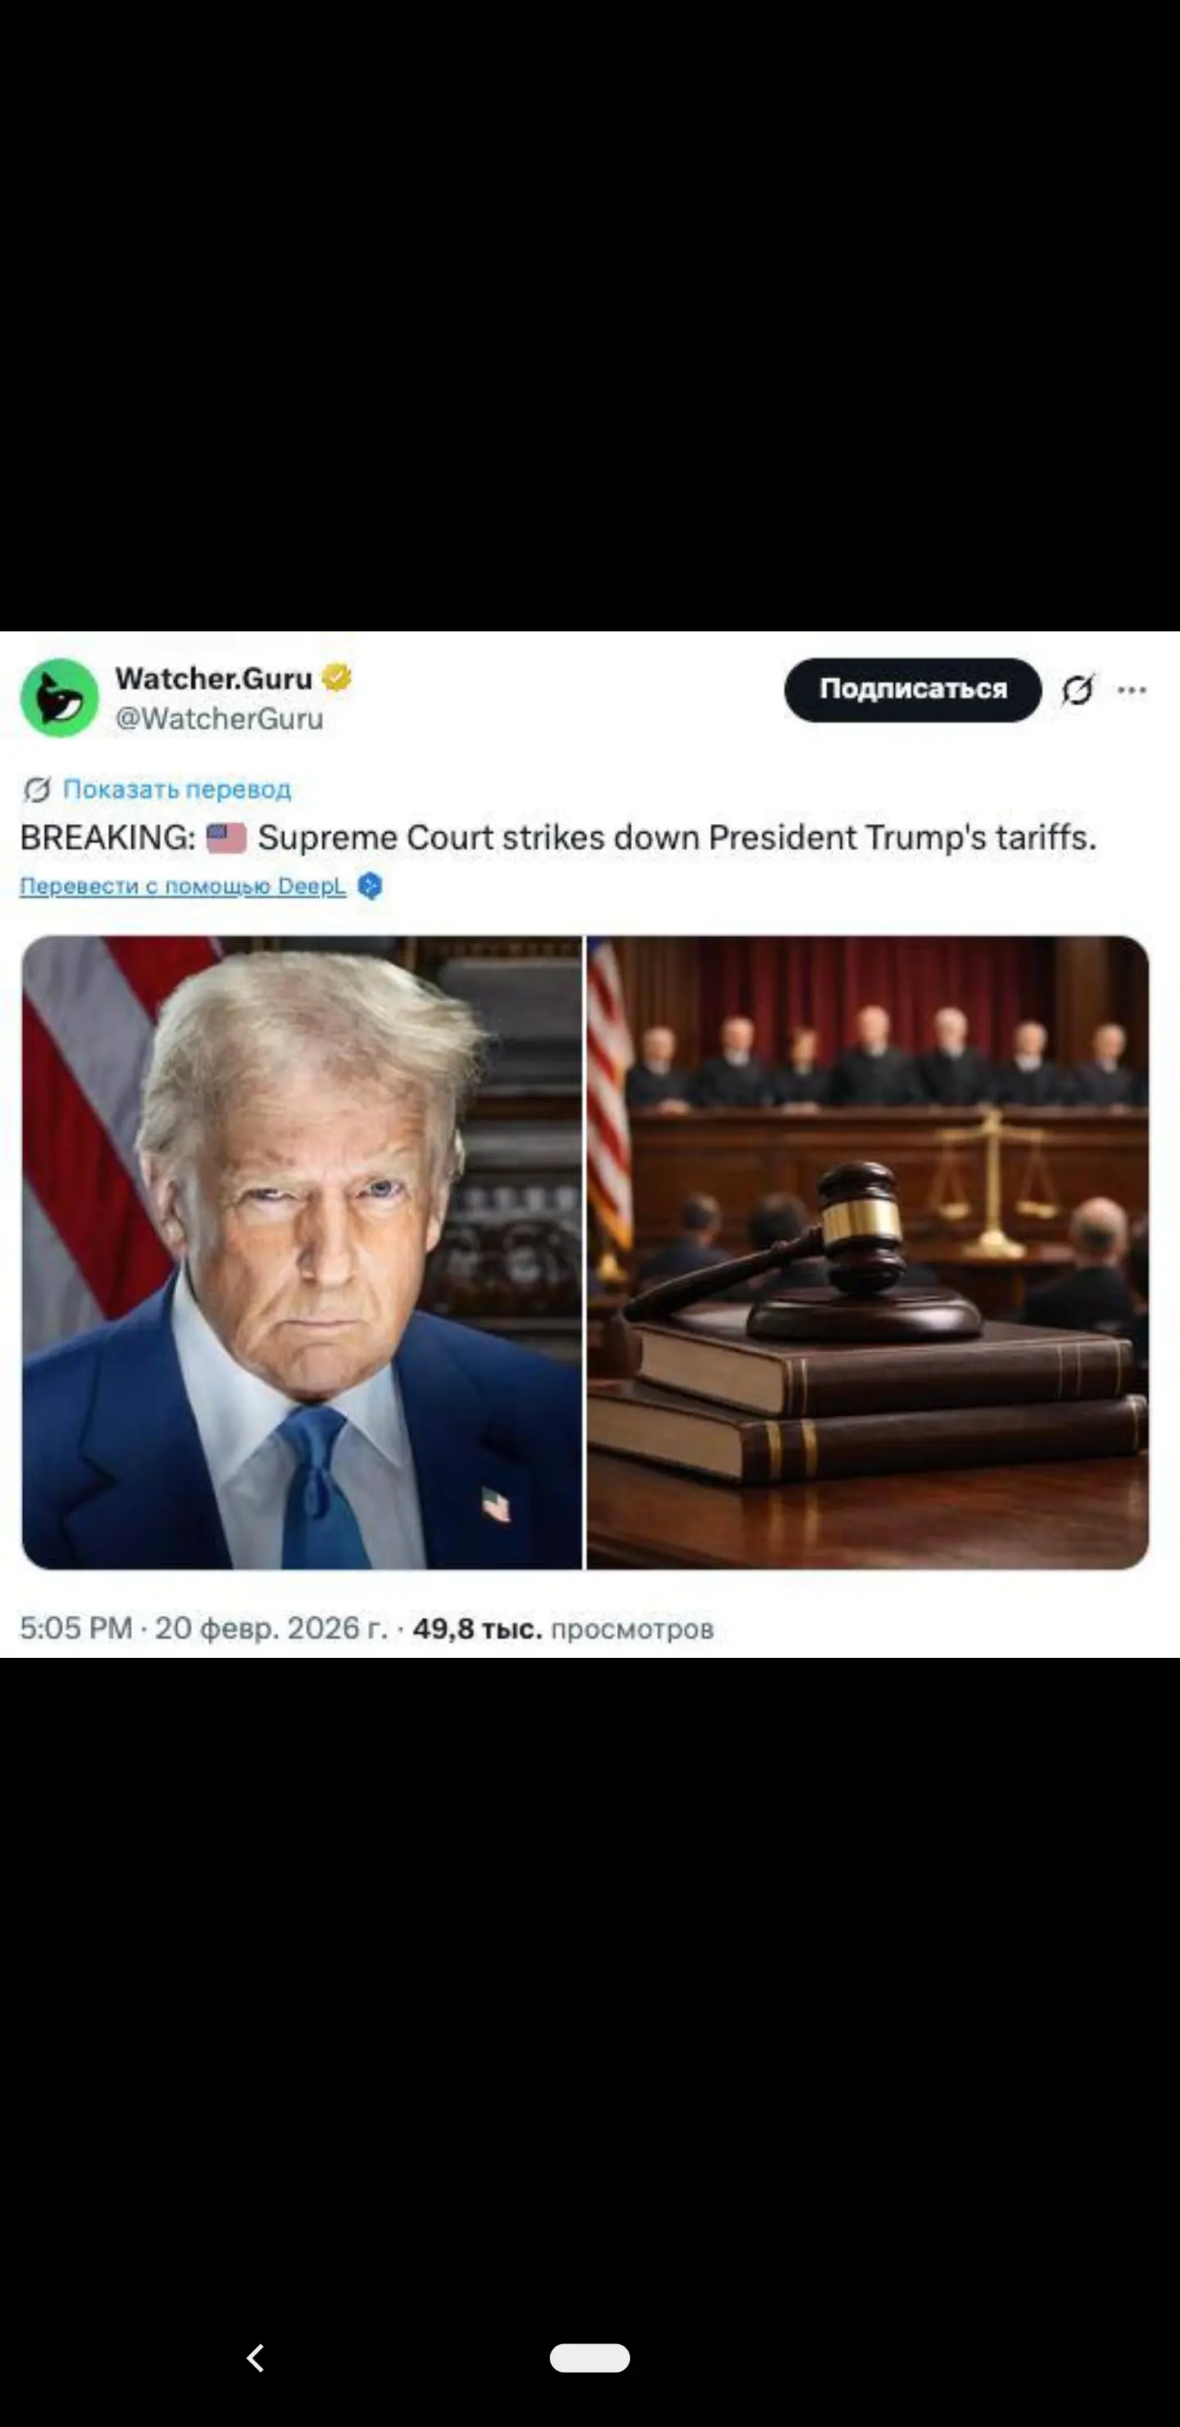This screenshot has width=1180, height=2427.
Task: Open the courtroom gavel image thumbnail
Action: tap(867, 1252)
